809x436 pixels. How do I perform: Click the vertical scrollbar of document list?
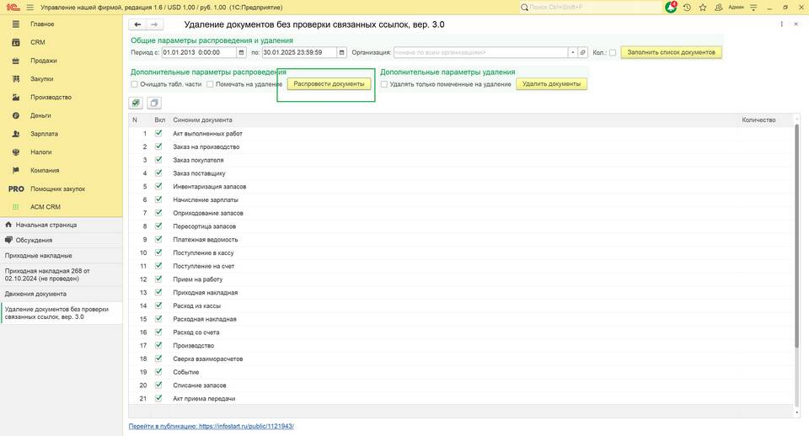click(796, 253)
